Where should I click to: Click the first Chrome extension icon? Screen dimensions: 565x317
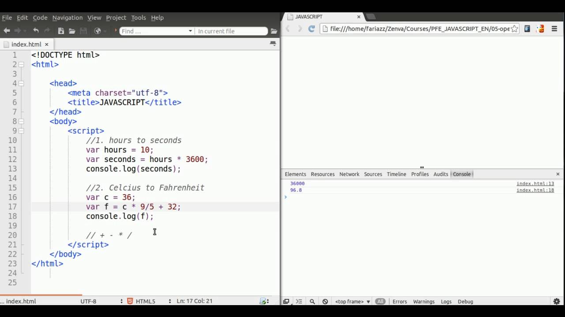(527, 29)
